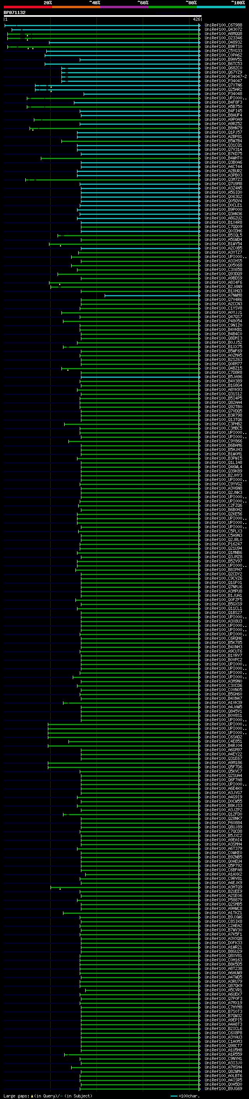Click the UniRef100_Q7V314 label
Viewport: 249px width, 1099px height.
[x=223, y=149]
